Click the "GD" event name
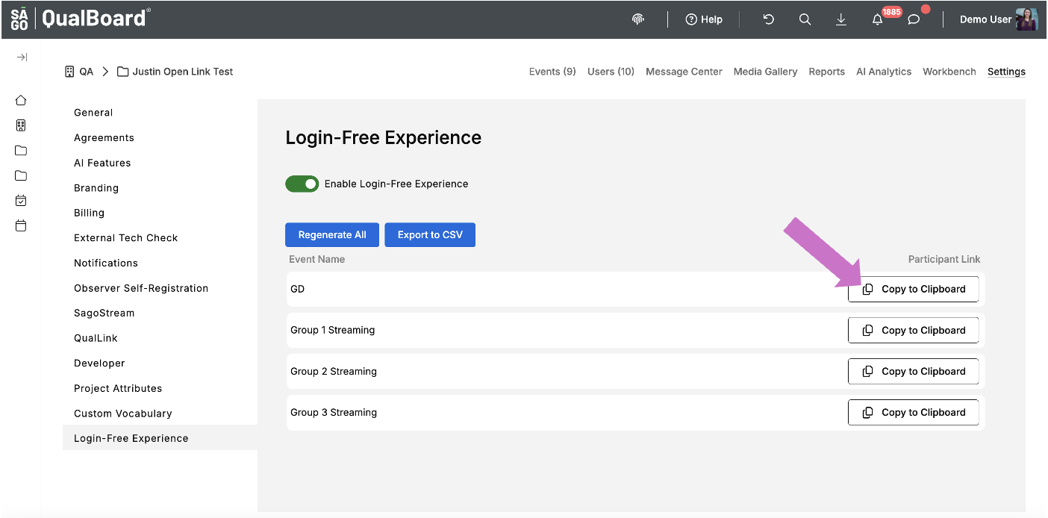The height and width of the screenshot is (518, 1048). coord(297,289)
